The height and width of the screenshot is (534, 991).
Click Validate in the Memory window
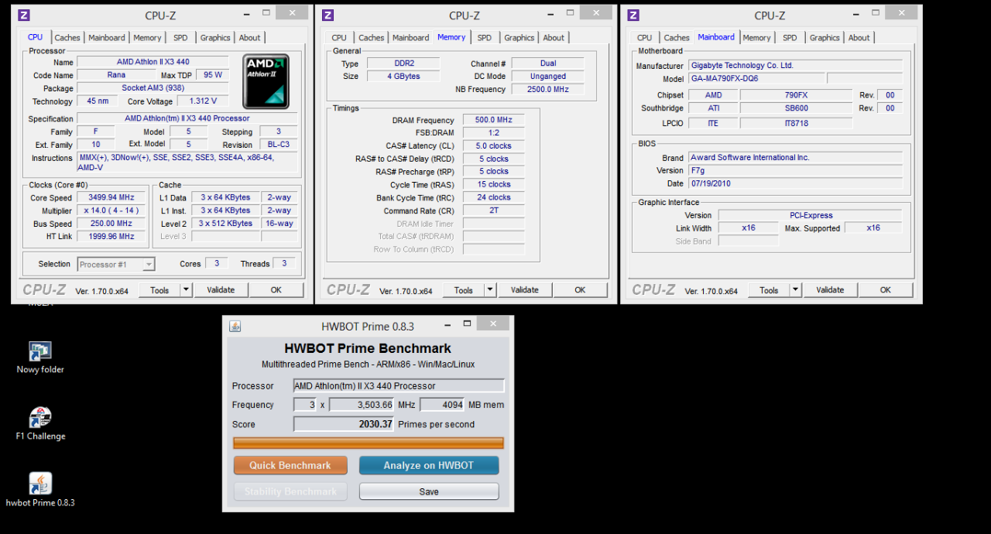(525, 290)
